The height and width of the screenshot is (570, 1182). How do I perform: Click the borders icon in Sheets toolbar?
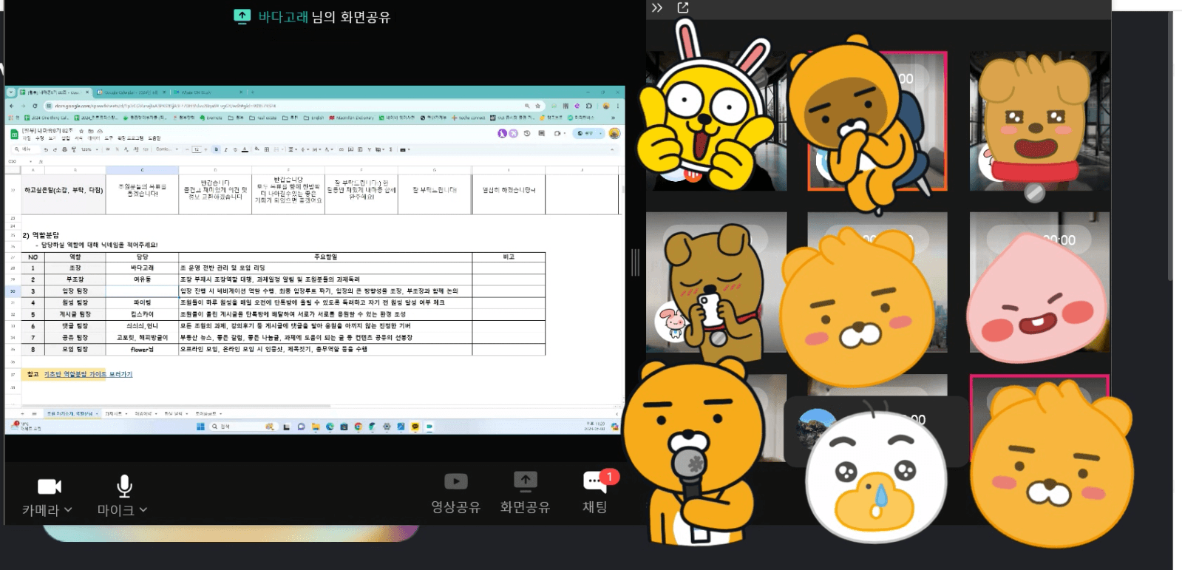tap(266, 149)
